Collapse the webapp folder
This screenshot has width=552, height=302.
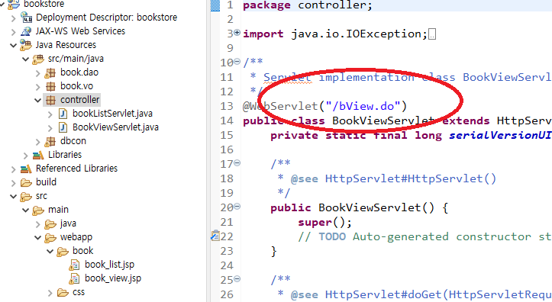(38, 237)
